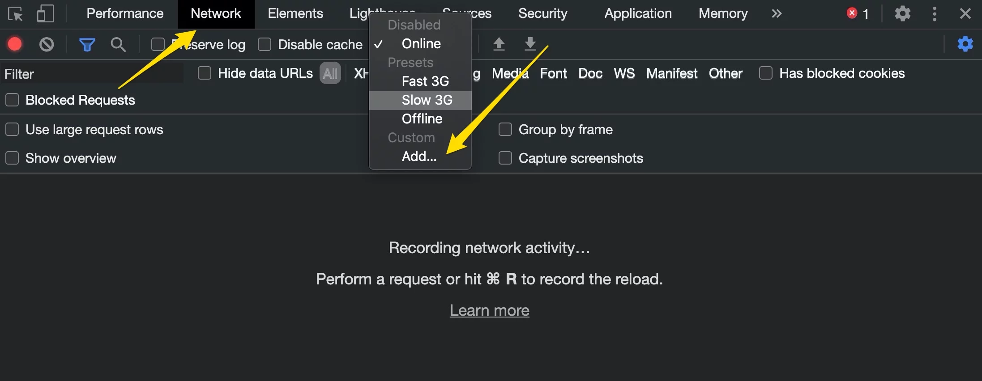Check Hide data URLs
The height and width of the screenshot is (381, 982).
(205, 73)
